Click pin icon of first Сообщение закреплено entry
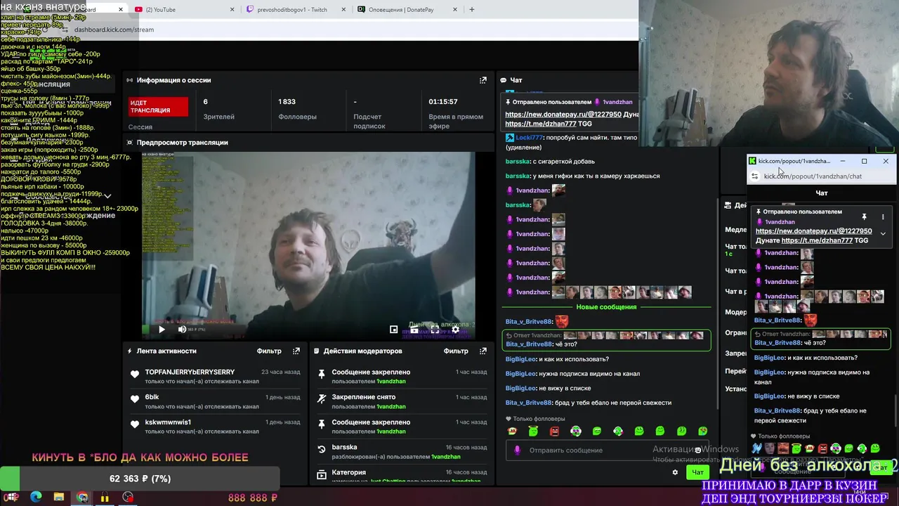Viewport: 899px width, 506px height. (321, 372)
